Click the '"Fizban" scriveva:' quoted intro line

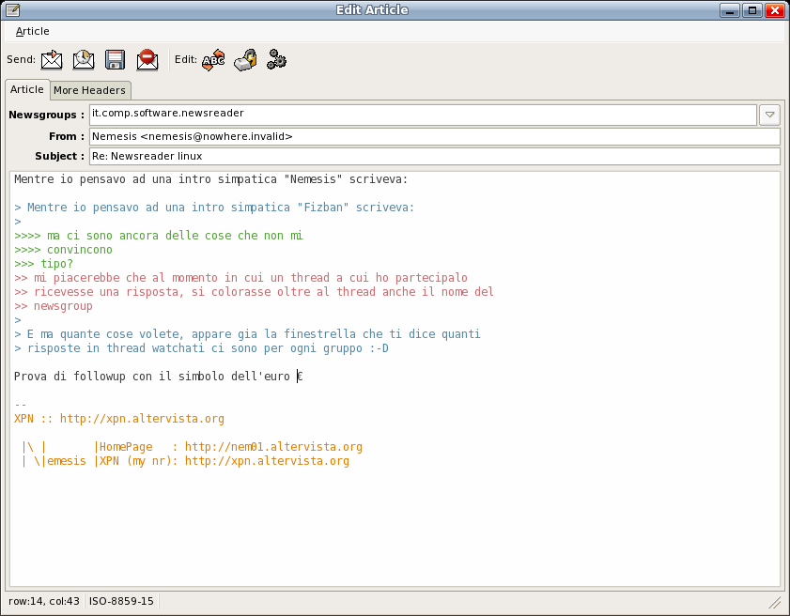(213, 207)
